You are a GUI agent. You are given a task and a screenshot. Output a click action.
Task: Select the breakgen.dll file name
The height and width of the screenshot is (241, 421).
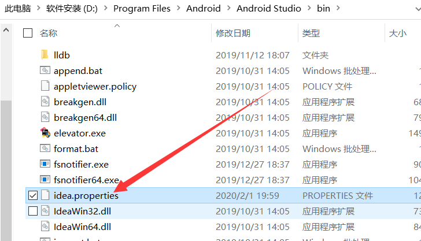(x=80, y=102)
